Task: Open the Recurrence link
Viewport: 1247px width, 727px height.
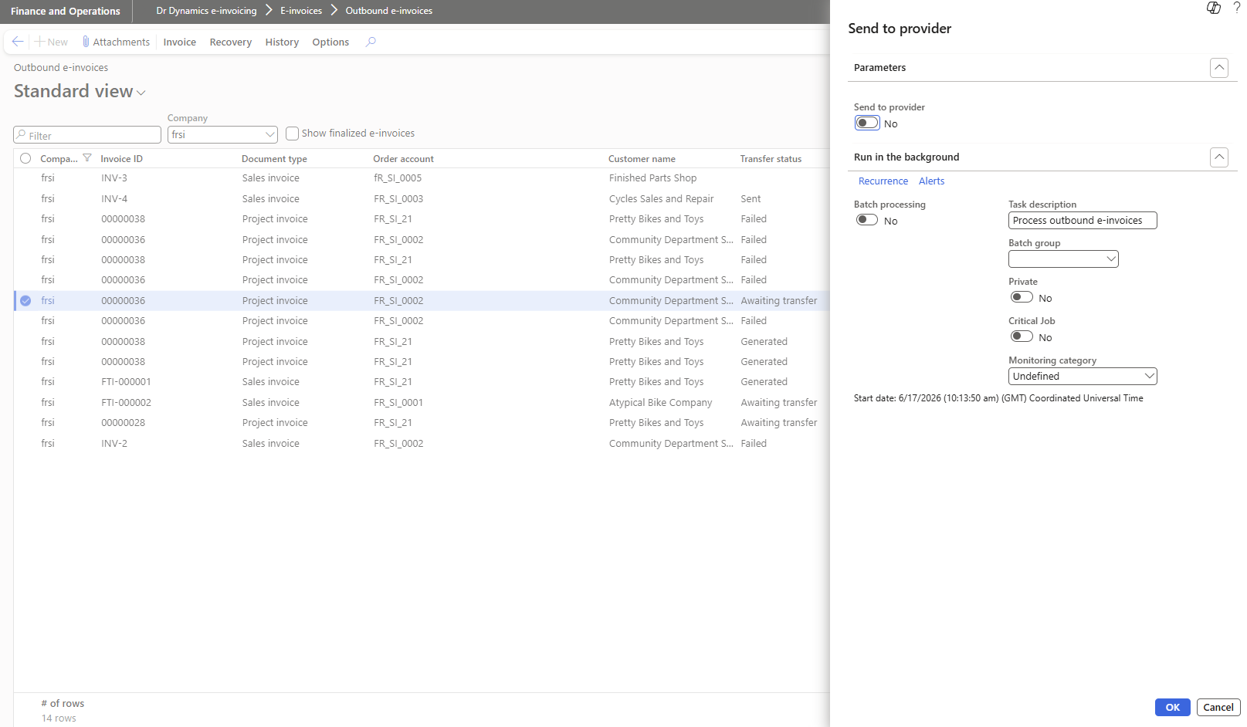Action: [x=883, y=181]
